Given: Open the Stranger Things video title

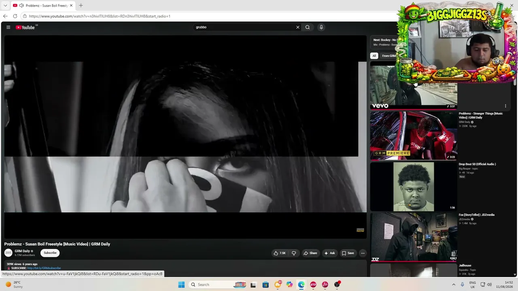Looking at the screenshot, I should coord(481,116).
